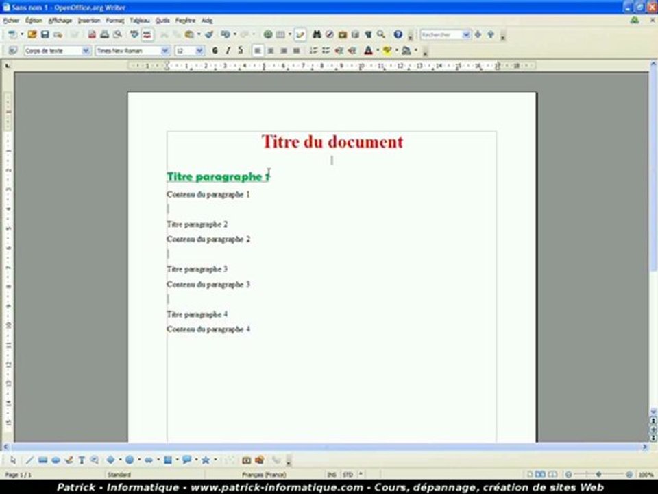
Task: Click the Print printer icon
Action: [x=104, y=34]
